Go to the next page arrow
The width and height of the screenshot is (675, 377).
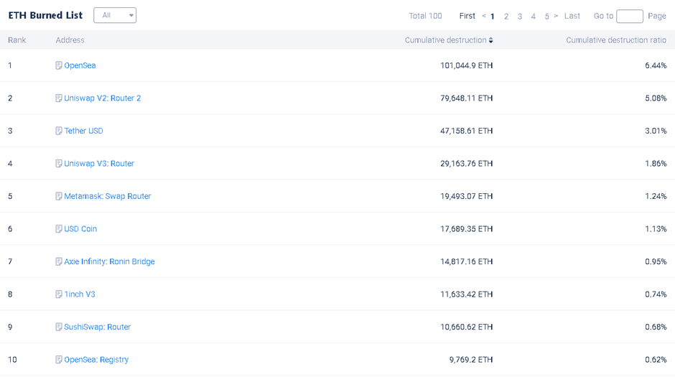pos(556,16)
